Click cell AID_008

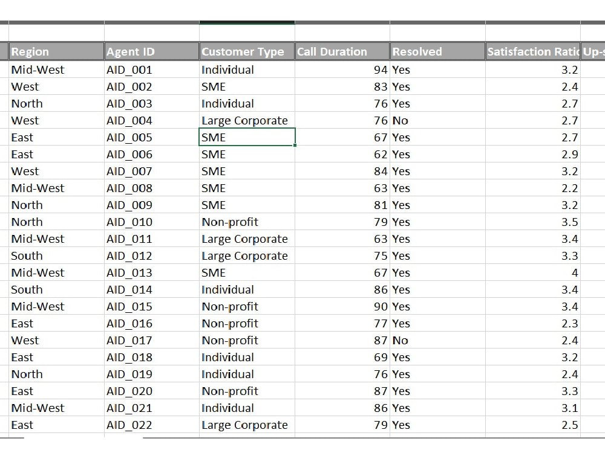click(x=152, y=188)
